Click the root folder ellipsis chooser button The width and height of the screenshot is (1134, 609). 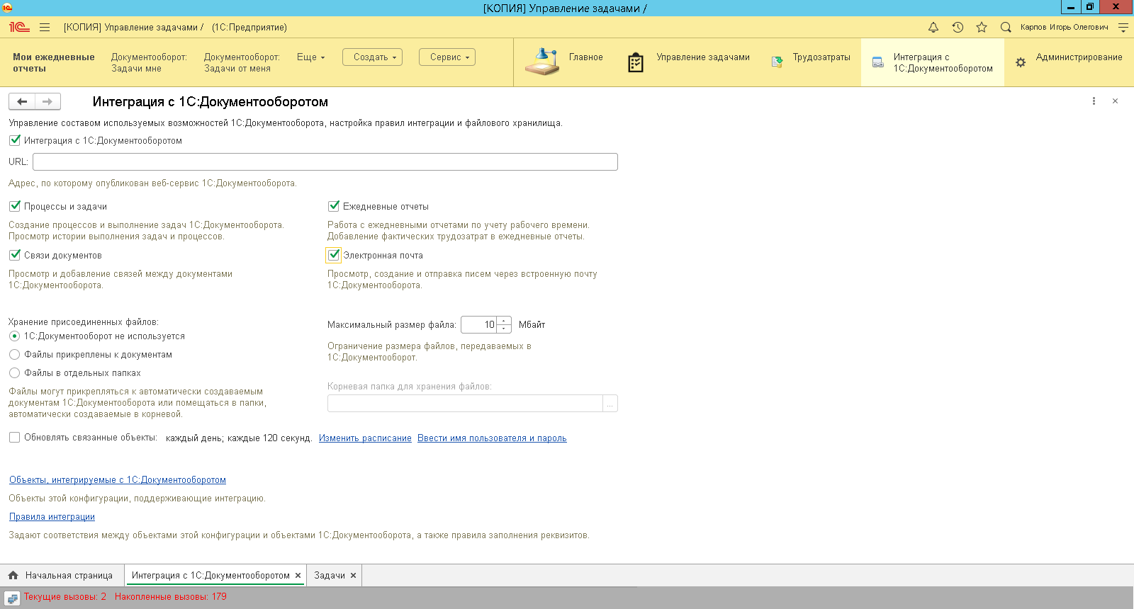click(x=610, y=404)
